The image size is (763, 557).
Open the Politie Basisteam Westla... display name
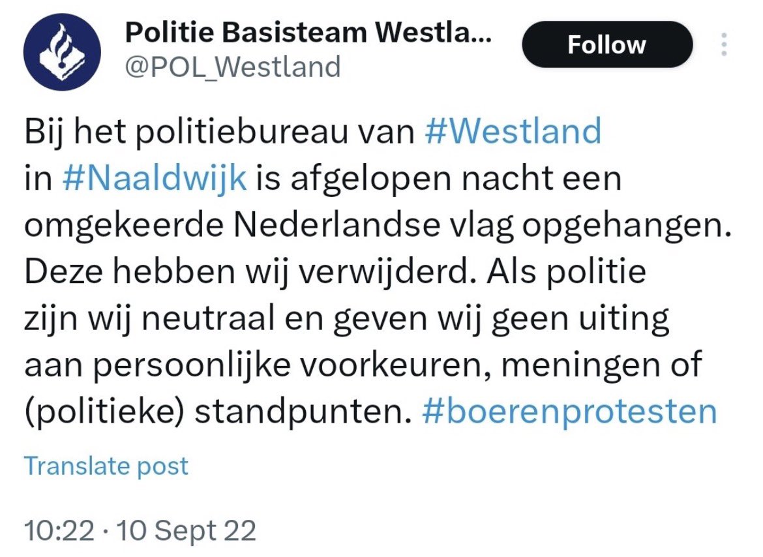tap(308, 31)
